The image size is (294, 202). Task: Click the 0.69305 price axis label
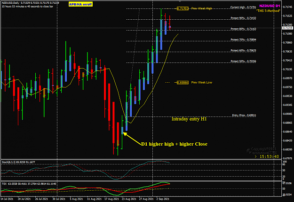[288, 105]
